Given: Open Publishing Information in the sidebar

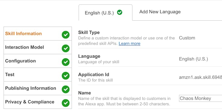Looking at the screenshot, I should 38,88.
